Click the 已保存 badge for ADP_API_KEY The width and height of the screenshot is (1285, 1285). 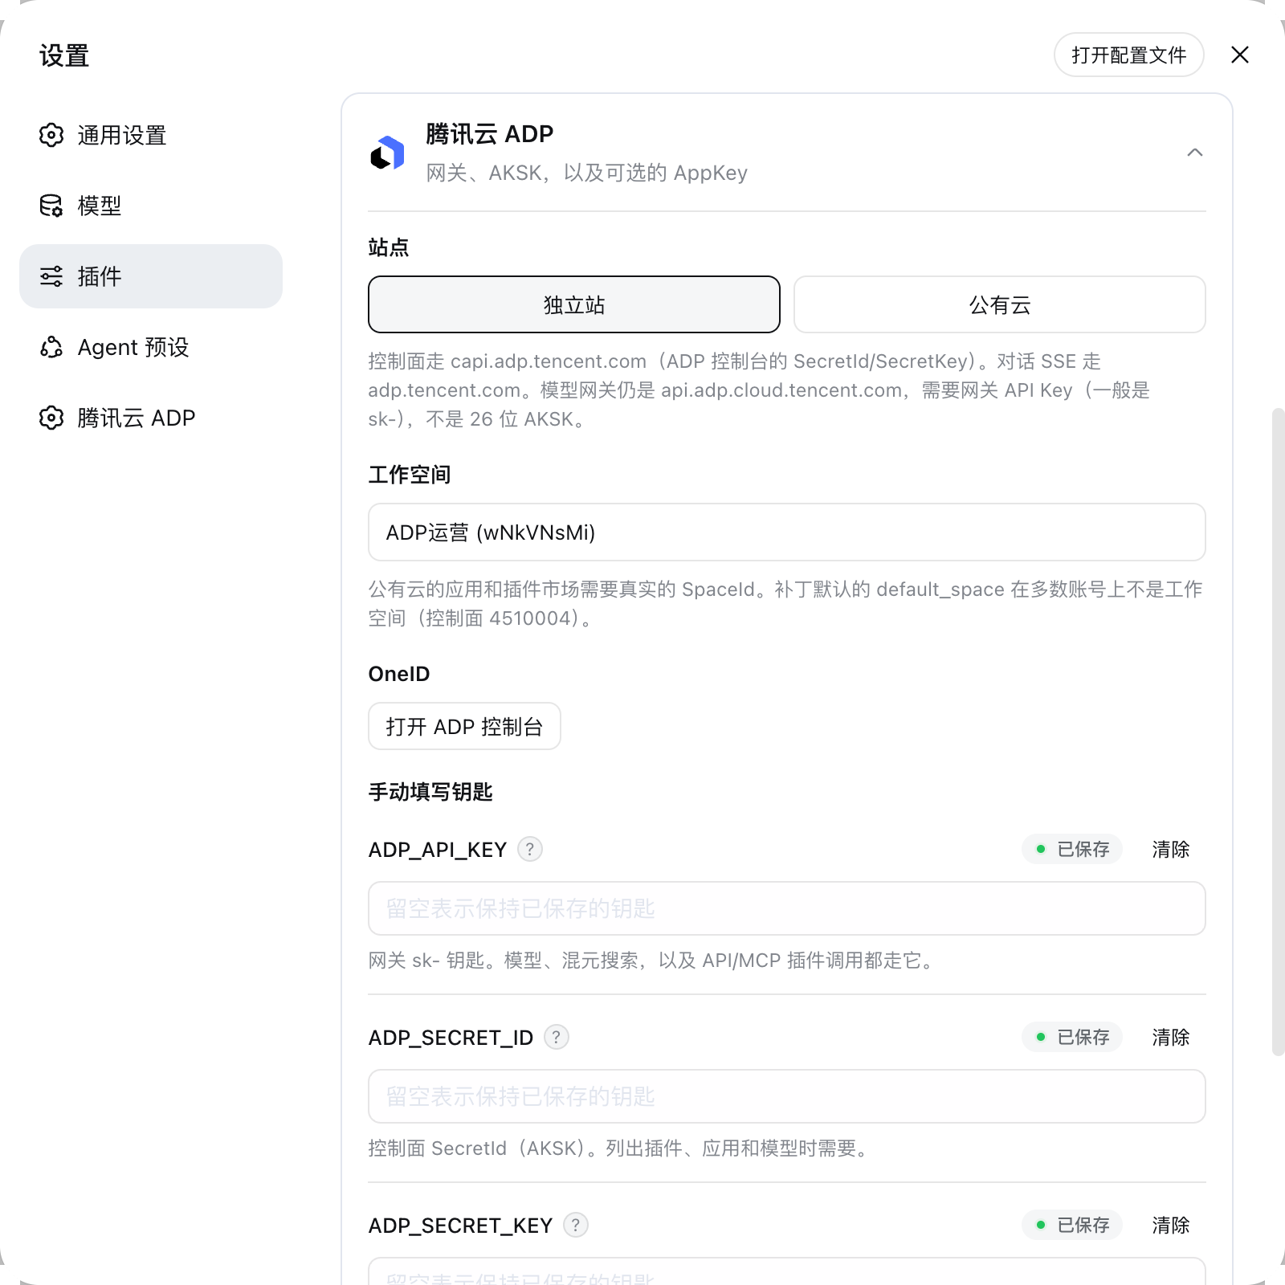coord(1072,849)
